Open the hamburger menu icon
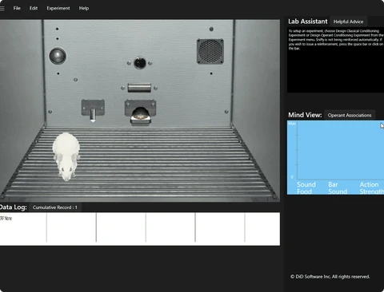This screenshot has width=384, height=292. pos(2,8)
